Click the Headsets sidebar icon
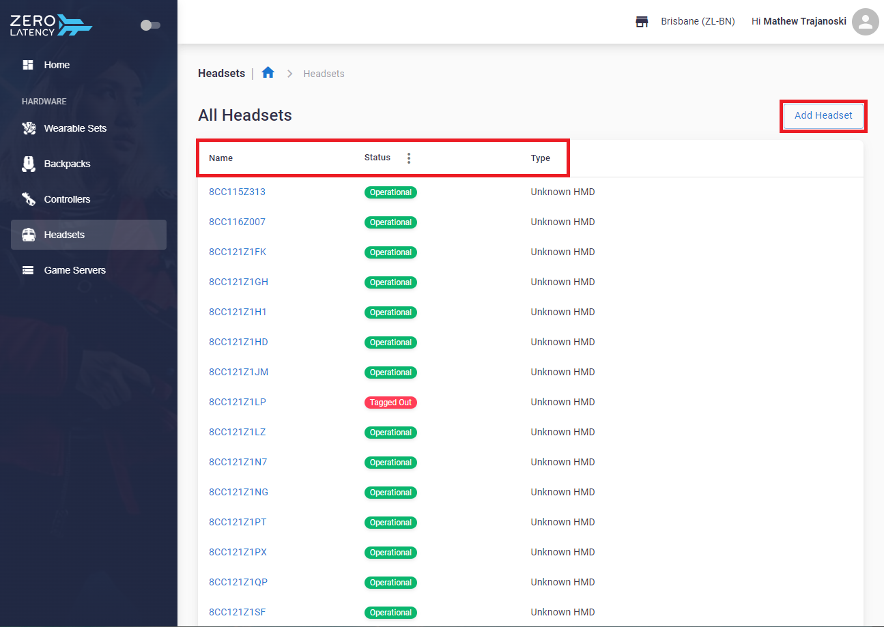 pyautogui.click(x=28, y=235)
